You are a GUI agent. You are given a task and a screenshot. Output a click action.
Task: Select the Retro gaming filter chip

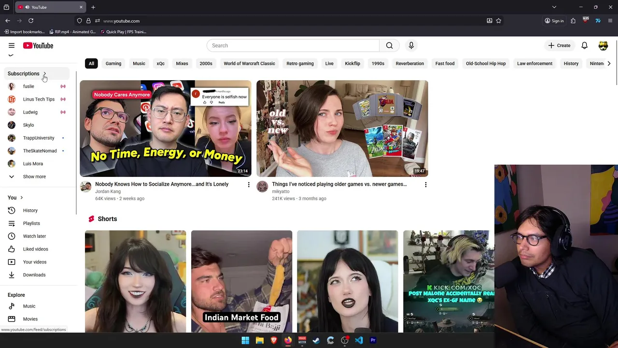[300, 63]
